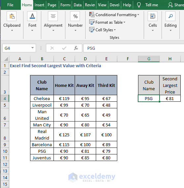Click the Format as Table icon
This screenshot has width=184, height=188.
pos(92,22)
